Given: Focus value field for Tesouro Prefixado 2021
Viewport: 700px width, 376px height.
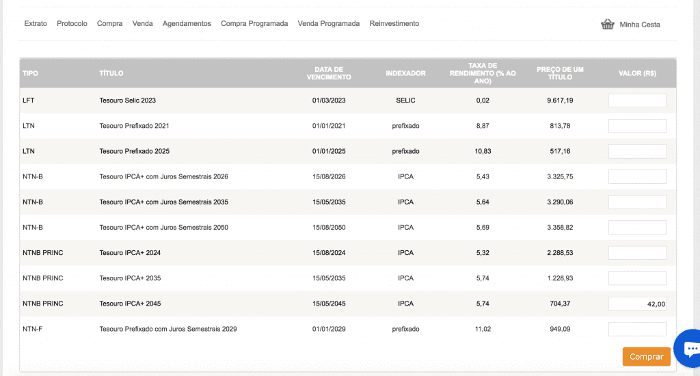Looking at the screenshot, I should [x=637, y=126].
